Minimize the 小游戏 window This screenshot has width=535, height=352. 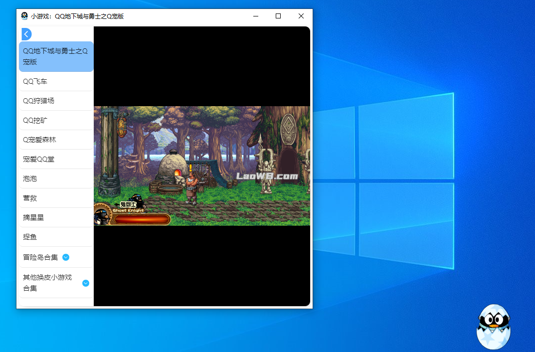256,16
